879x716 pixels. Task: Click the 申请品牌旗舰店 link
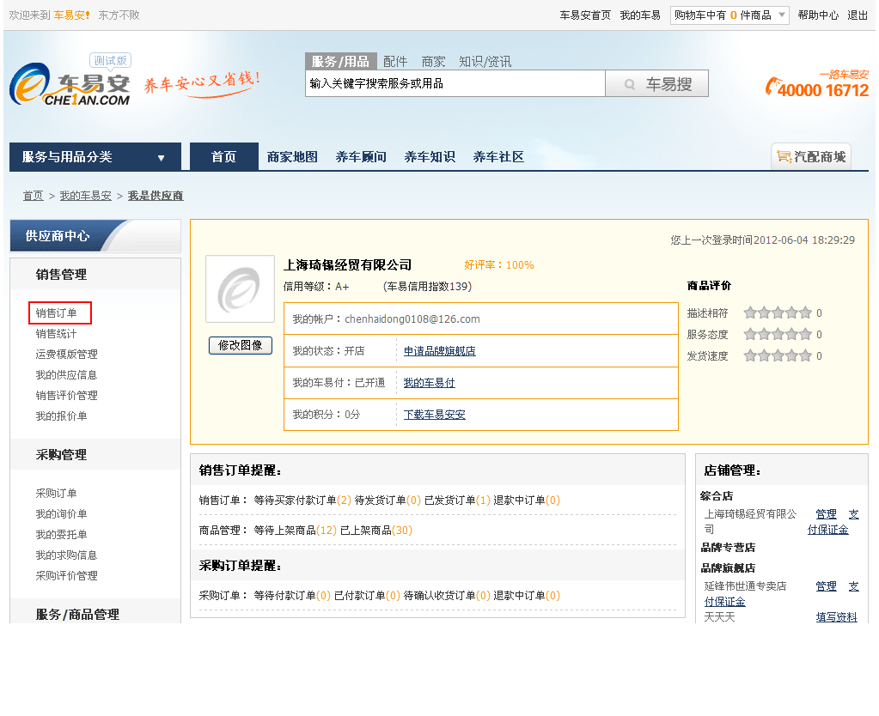(x=439, y=351)
